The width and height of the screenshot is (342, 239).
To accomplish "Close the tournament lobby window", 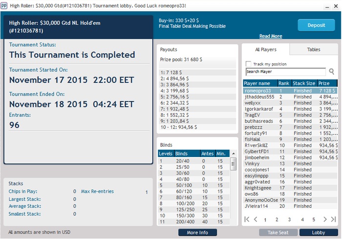I will (336, 6).
